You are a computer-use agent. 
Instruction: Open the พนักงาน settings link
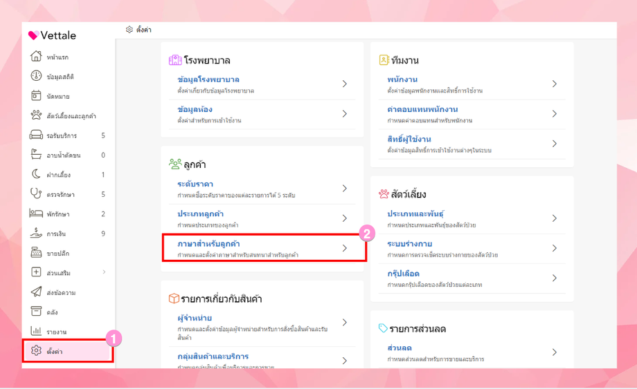(x=402, y=79)
